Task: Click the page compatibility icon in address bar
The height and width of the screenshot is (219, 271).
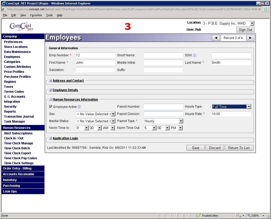Action: [266, 9]
